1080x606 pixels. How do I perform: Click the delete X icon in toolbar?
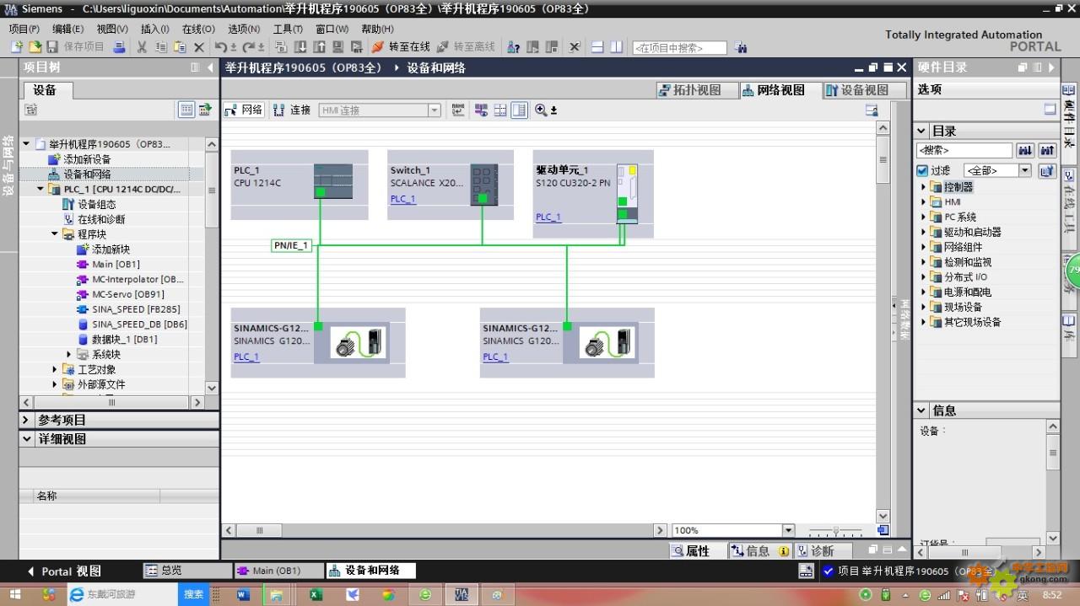199,47
